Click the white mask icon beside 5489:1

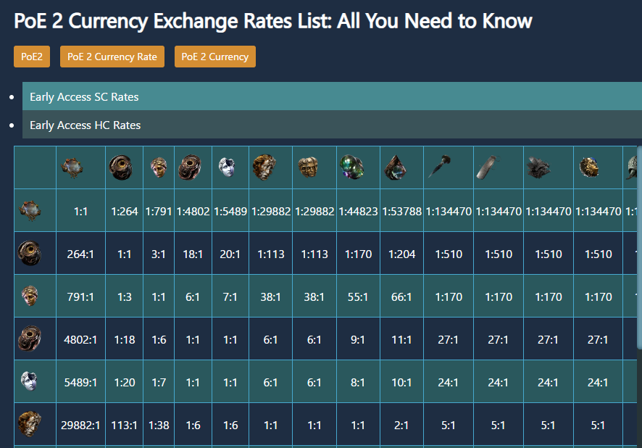[29, 381]
